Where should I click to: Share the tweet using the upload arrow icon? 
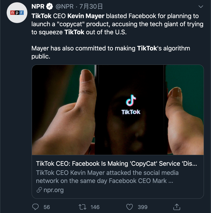click(x=177, y=207)
